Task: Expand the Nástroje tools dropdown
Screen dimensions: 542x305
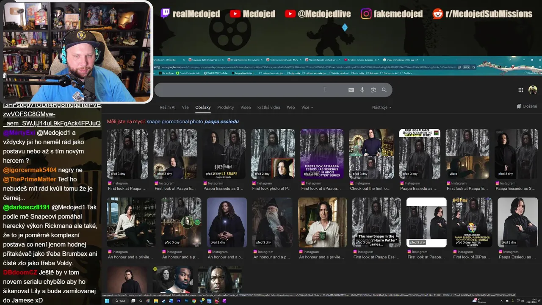Action: tap(382, 107)
